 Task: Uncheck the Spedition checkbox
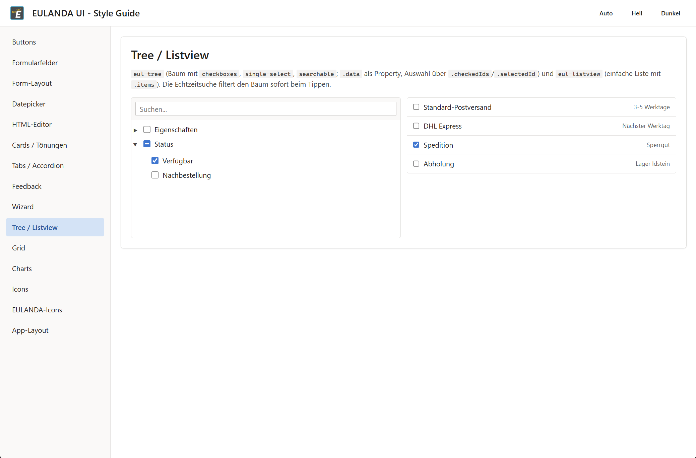(x=416, y=145)
